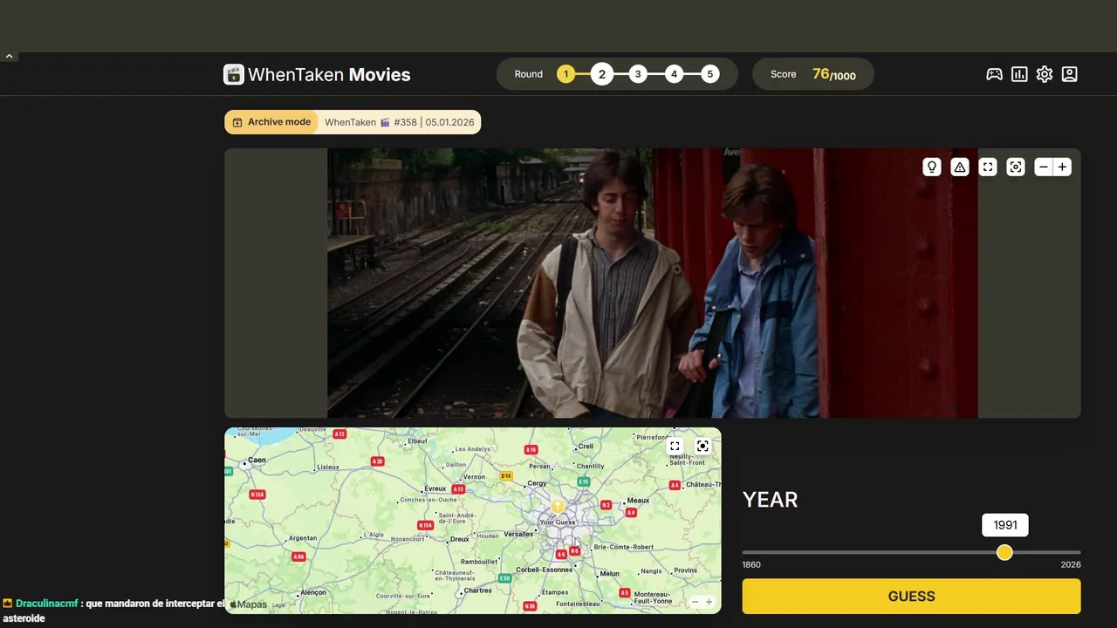Expand movie still to fullscreen
The image size is (1117, 628).
click(988, 167)
